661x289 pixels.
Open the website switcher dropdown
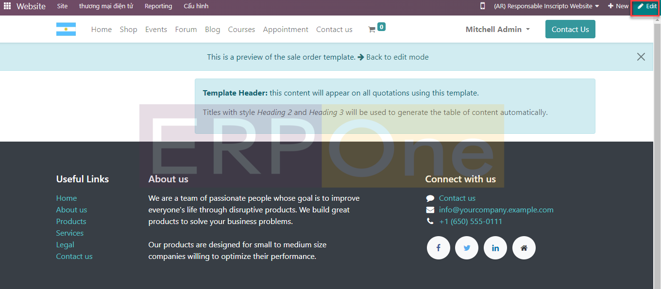click(x=546, y=6)
